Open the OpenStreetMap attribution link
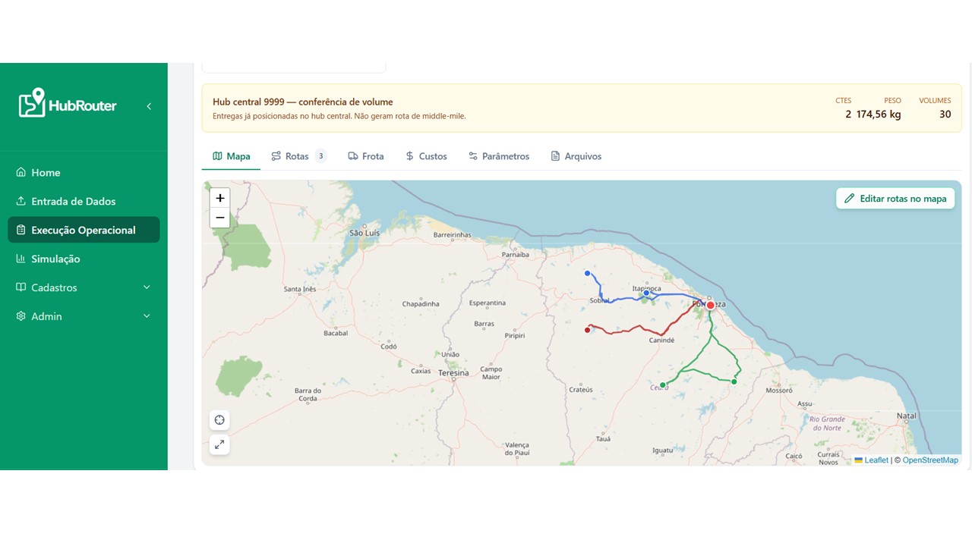This screenshot has height=546, width=972. (x=930, y=460)
